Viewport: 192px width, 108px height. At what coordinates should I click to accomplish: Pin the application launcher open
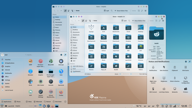65,55
